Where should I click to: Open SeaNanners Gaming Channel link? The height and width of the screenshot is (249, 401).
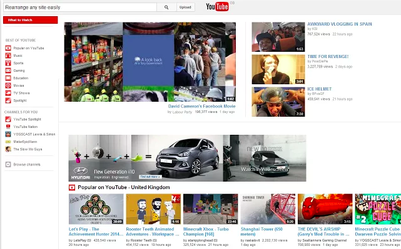point(324,240)
